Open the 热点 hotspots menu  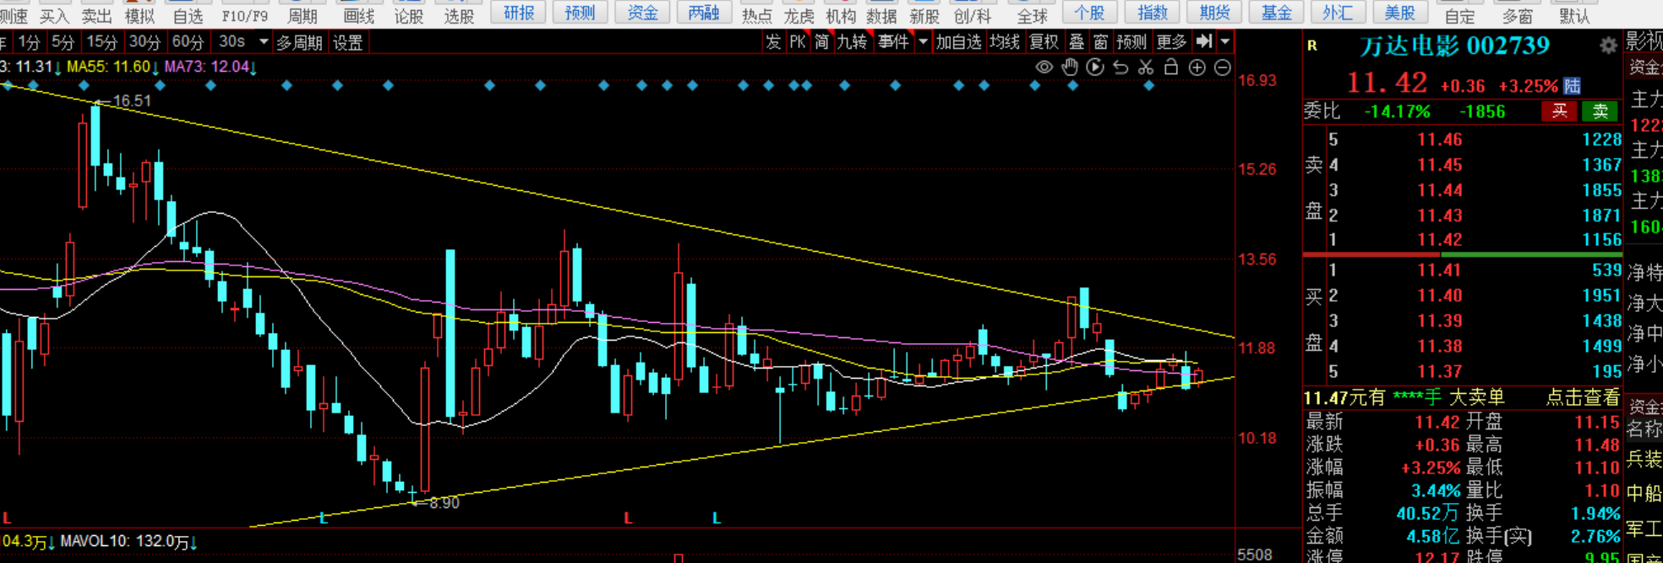coord(756,16)
